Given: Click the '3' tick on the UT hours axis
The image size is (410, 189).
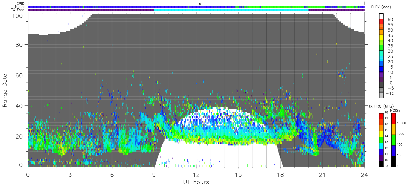Looking at the screenshot, I should pyautogui.click(x=70, y=174).
